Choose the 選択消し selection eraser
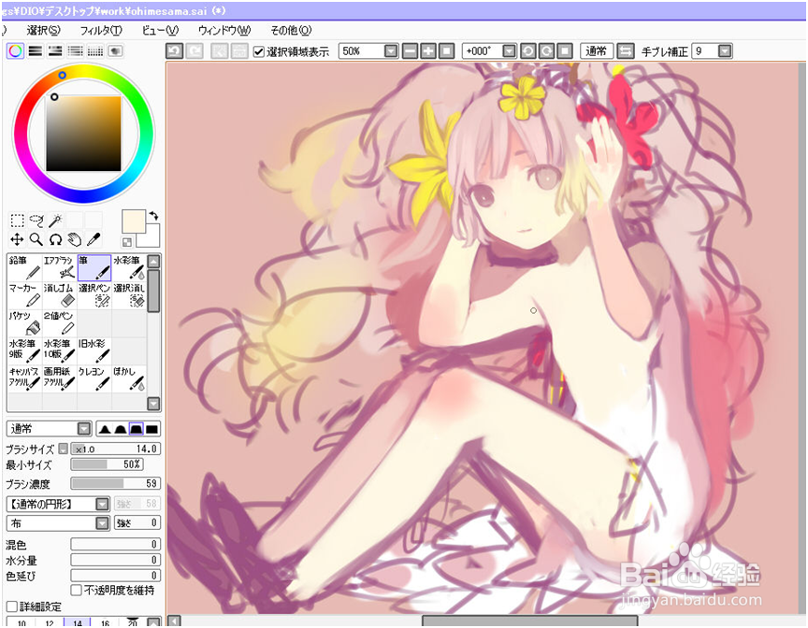 pyautogui.click(x=129, y=295)
